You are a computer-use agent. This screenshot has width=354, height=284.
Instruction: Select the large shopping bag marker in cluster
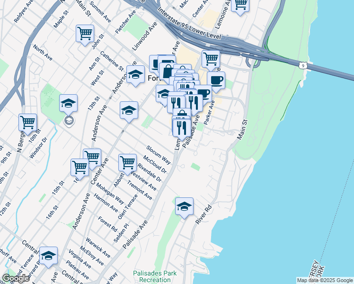(x=166, y=72)
